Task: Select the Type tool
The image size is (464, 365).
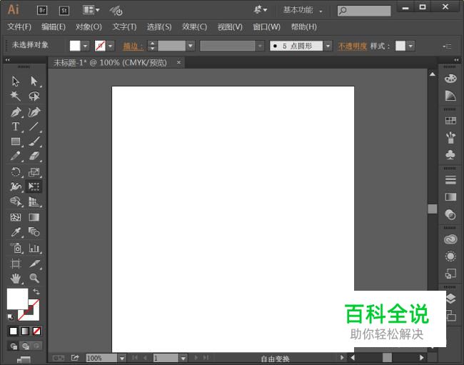Action: pyautogui.click(x=16, y=126)
